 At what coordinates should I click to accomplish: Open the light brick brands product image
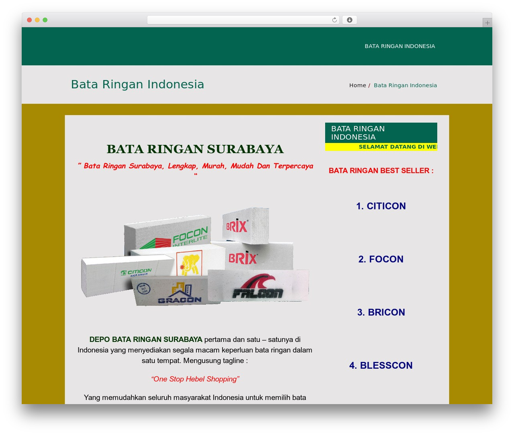[x=195, y=256]
